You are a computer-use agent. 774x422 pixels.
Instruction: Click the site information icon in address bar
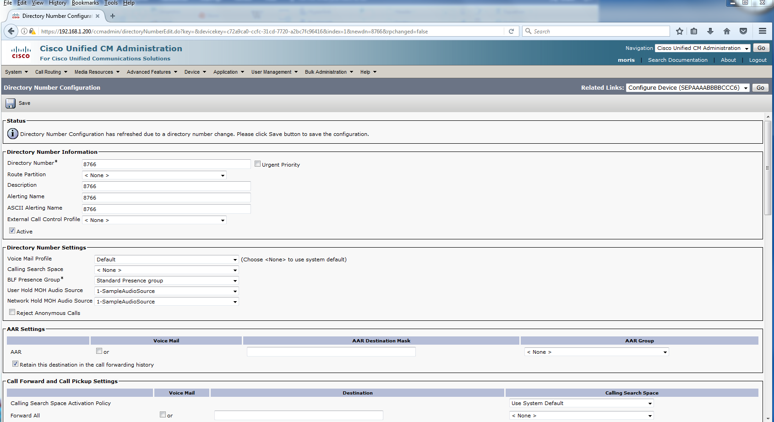[x=24, y=31]
